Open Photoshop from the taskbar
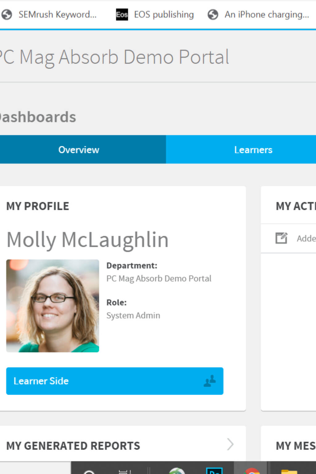Screen dimensions: 316x474 point(214,471)
